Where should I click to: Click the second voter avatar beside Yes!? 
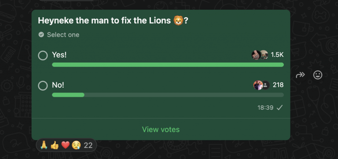264,55
